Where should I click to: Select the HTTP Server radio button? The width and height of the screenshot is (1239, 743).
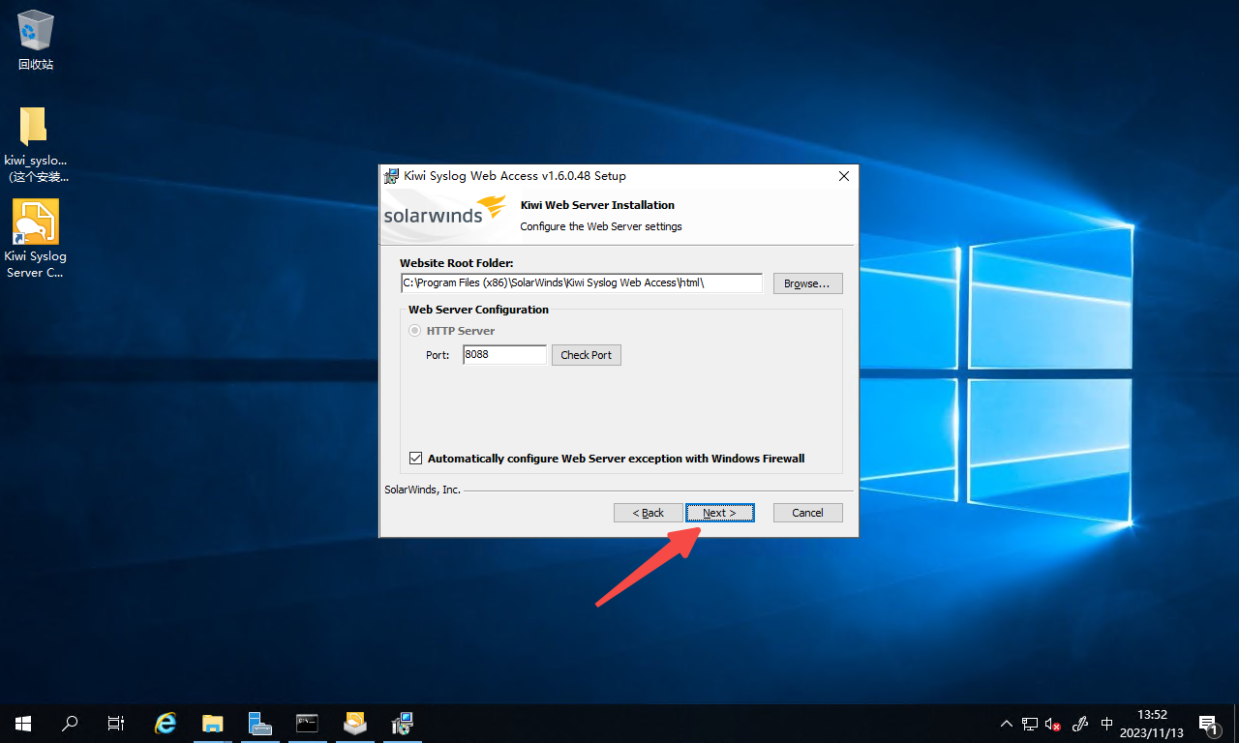tap(415, 331)
